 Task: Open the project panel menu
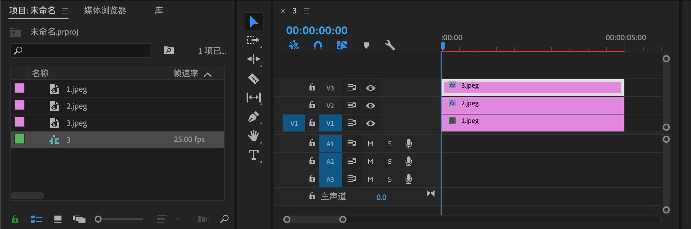pos(65,11)
